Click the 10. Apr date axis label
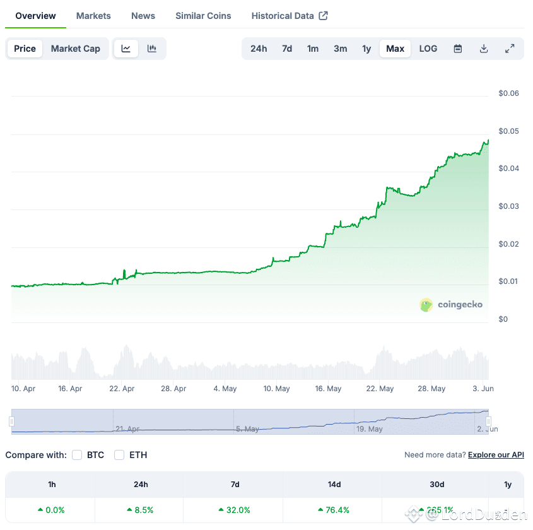The image size is (533, 530). (x=23, y=389)
